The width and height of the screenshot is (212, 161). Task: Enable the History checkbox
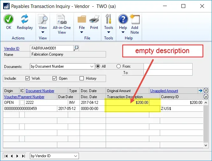point(82,78)
